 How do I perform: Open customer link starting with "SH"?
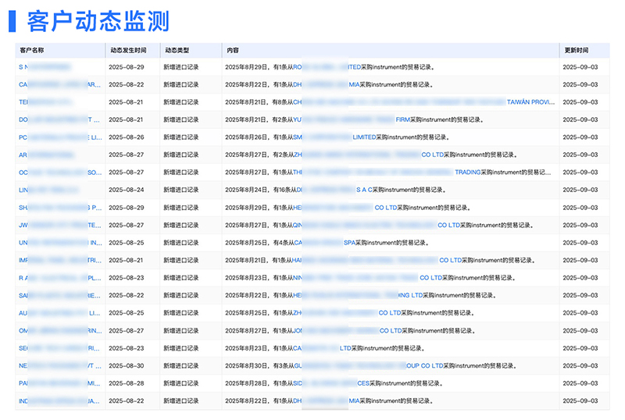click(x=60, y=208)
